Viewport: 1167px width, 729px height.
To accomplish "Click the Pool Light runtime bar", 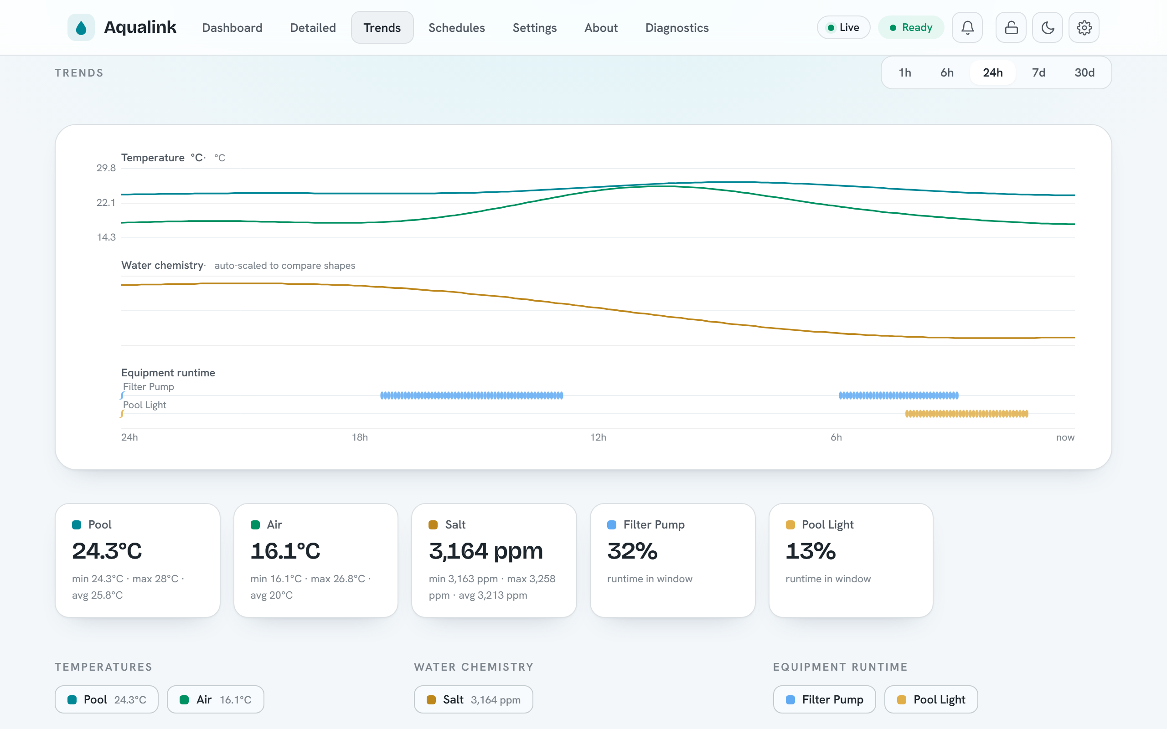I will (967, 414).
